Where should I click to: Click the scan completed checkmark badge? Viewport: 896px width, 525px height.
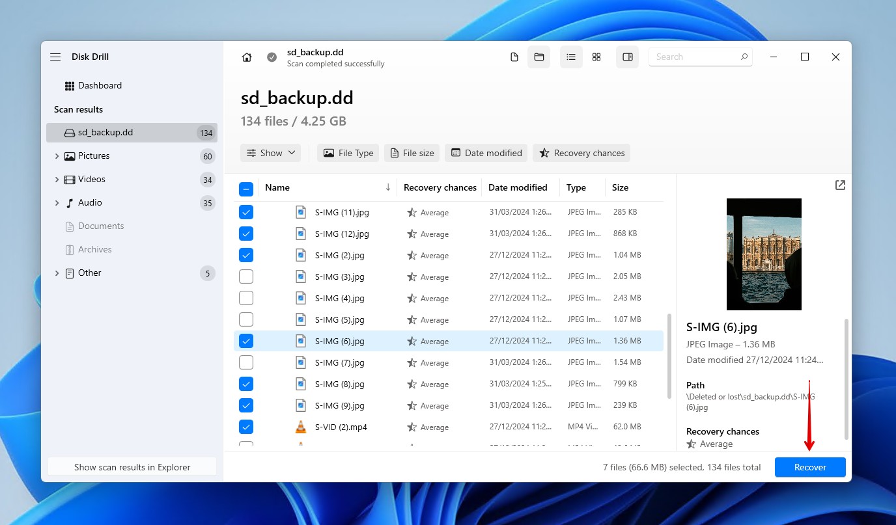coord(272,57)
